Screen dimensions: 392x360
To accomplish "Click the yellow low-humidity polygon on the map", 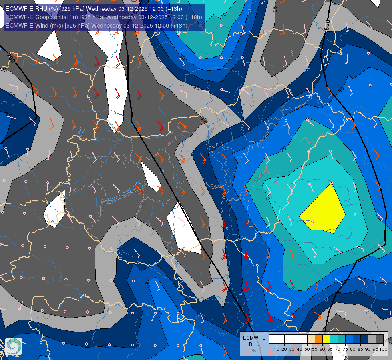I will [323, 210].
